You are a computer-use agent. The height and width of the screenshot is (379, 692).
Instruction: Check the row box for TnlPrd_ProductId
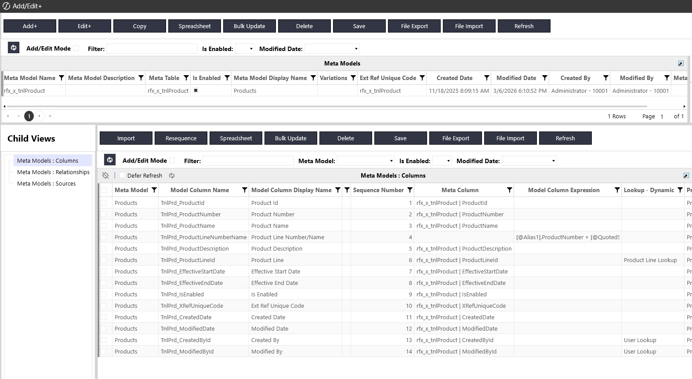click(x=104, y=203)
